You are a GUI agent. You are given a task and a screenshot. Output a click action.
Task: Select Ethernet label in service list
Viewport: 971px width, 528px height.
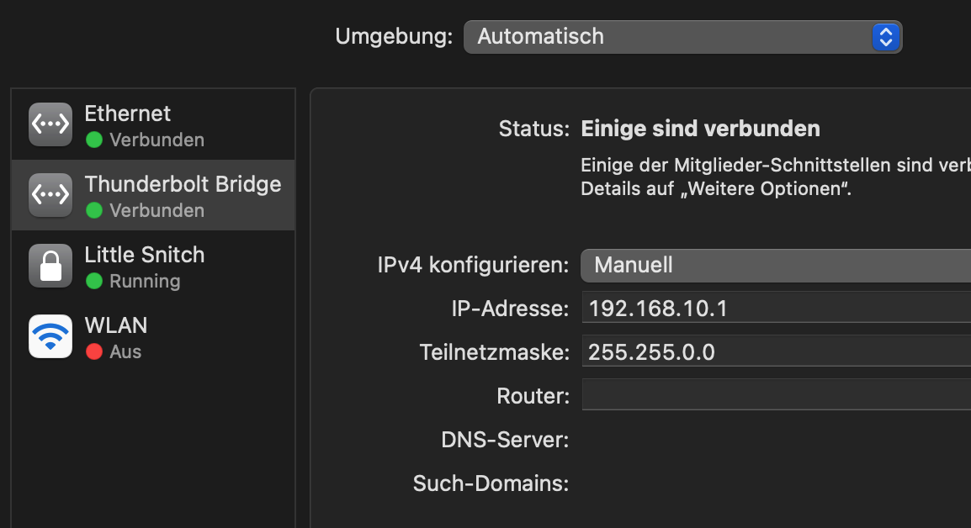point(128,114)
